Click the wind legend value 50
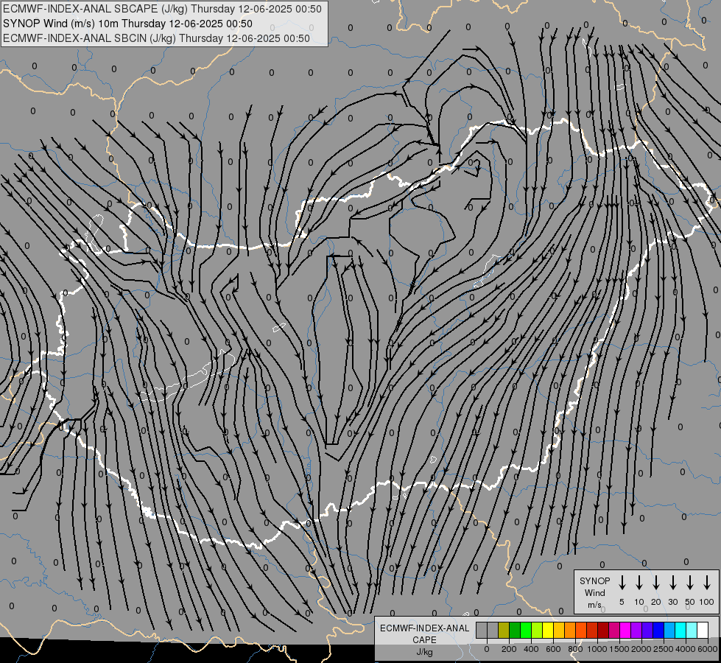 (x=690, y=602)
